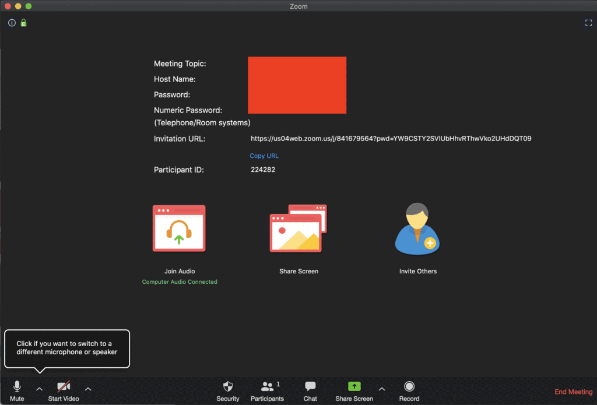Viewport: 597px width, 405px height.
Task: Open camera selection options
Action: pyautogui.click(x=87, y=389)
